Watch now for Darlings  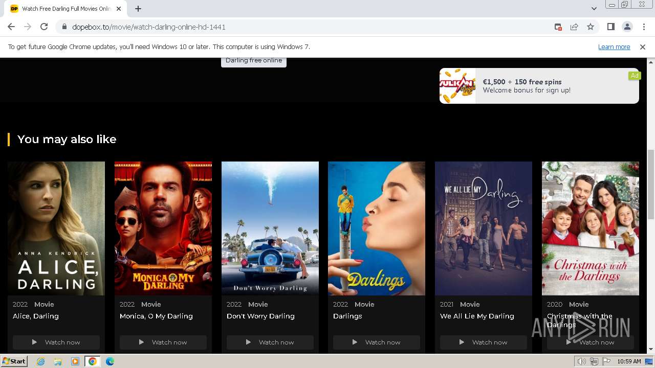pyautogui.click(x=377, y=342)
